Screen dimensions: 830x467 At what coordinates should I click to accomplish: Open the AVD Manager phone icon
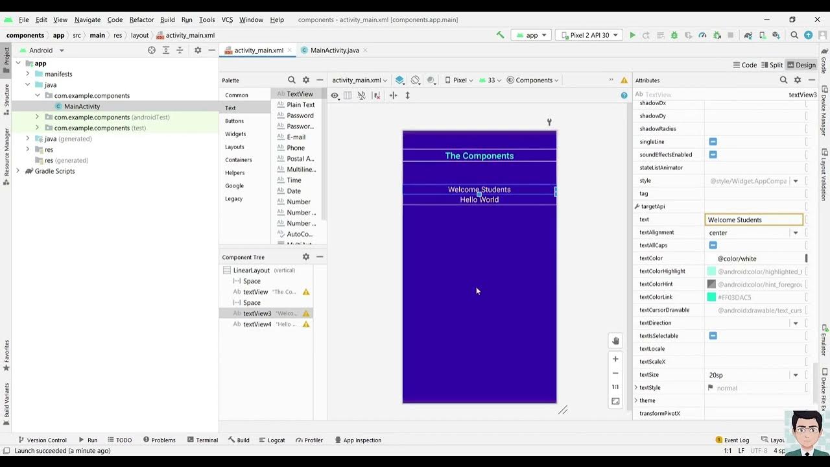pos(762,35)
